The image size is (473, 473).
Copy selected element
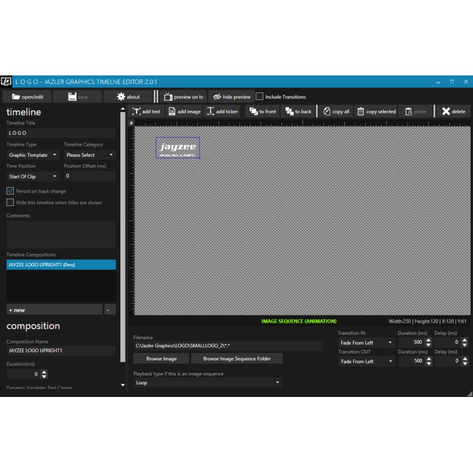pos(376,111)
